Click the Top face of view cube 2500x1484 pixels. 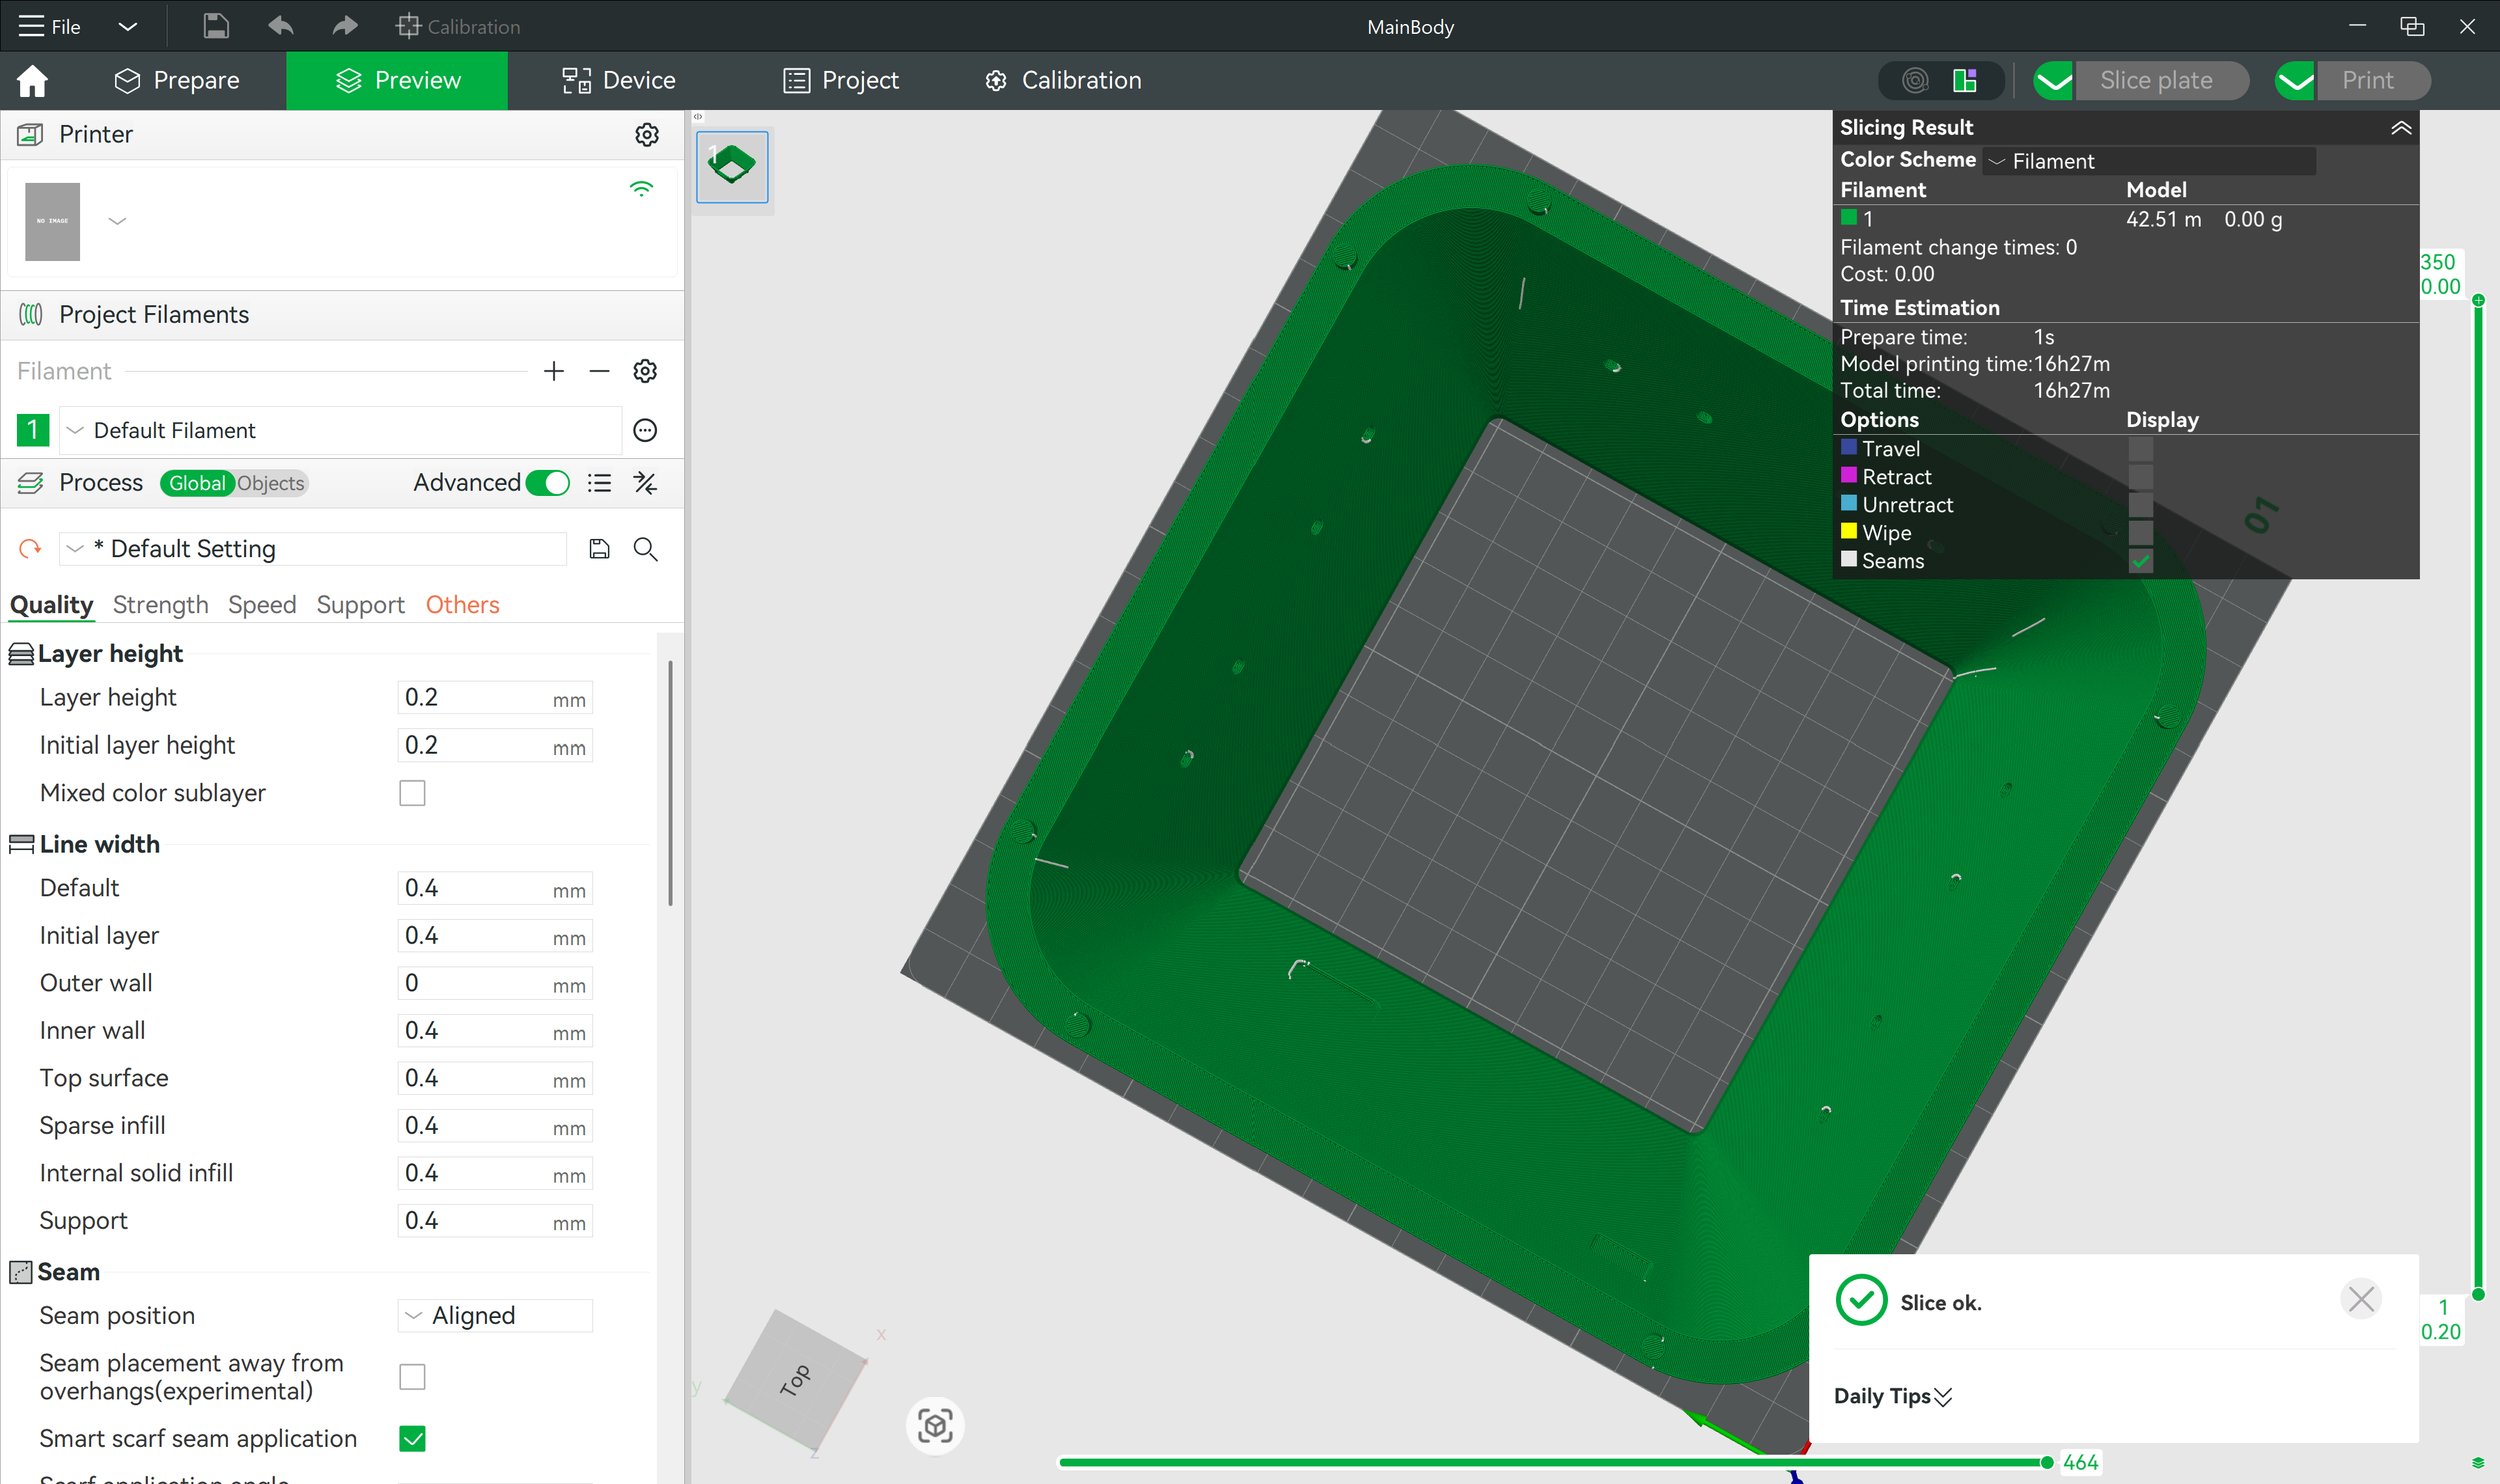point(795,1380)
